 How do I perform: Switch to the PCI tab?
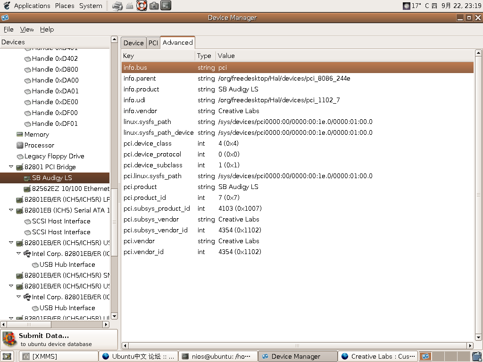click(153, 43)
